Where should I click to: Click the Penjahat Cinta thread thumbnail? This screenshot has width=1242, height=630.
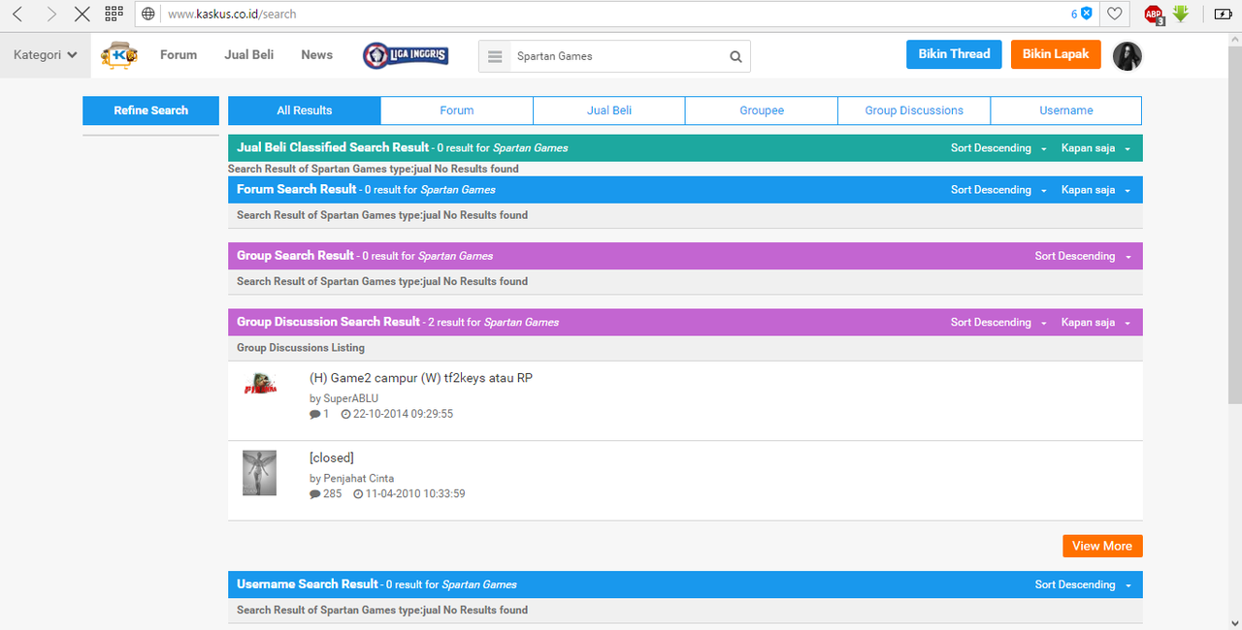click(259, 473)
